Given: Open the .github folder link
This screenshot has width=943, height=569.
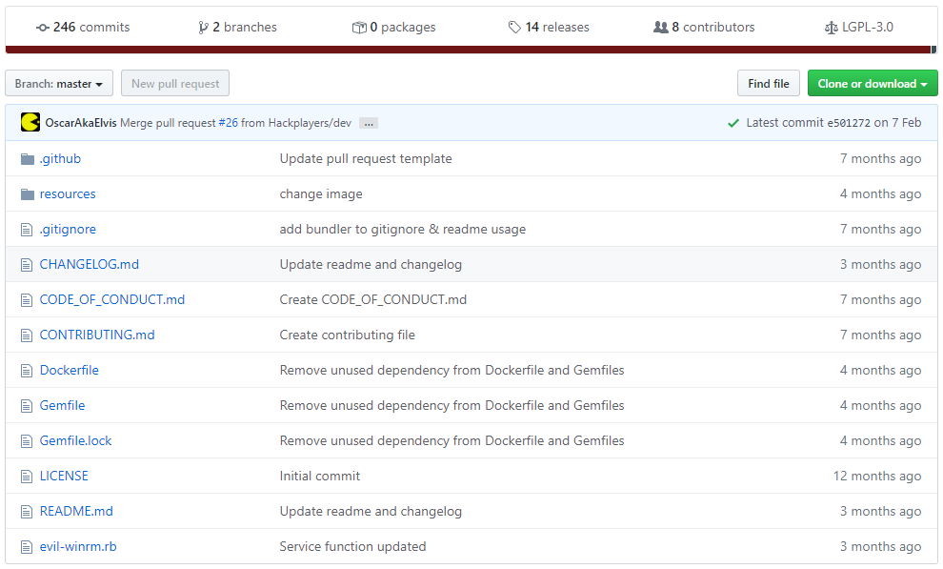Looking at the screenshot, I should [x=60, y=159].
